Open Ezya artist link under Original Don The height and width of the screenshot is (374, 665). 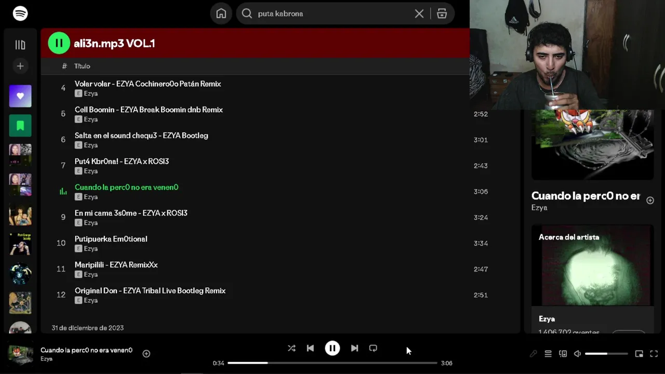(x=91, y=300)
